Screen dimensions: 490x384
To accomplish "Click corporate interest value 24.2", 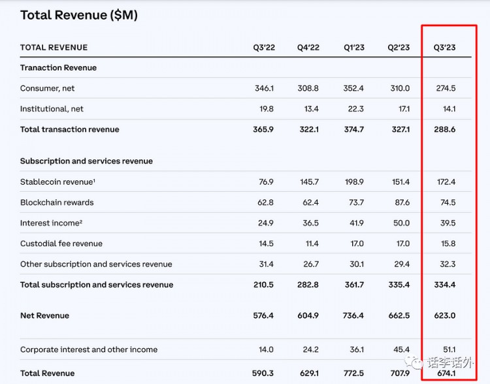I will (310, 349).
